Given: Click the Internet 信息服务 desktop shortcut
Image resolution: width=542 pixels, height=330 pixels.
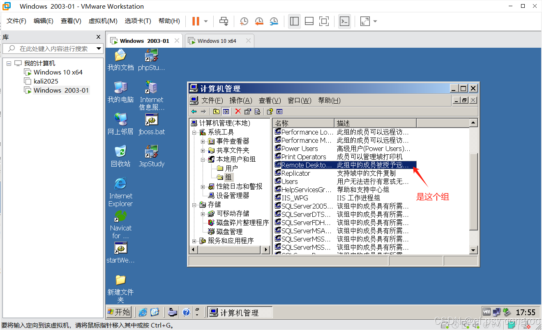Looking at the screenshot, I should (x=151, y=96).
